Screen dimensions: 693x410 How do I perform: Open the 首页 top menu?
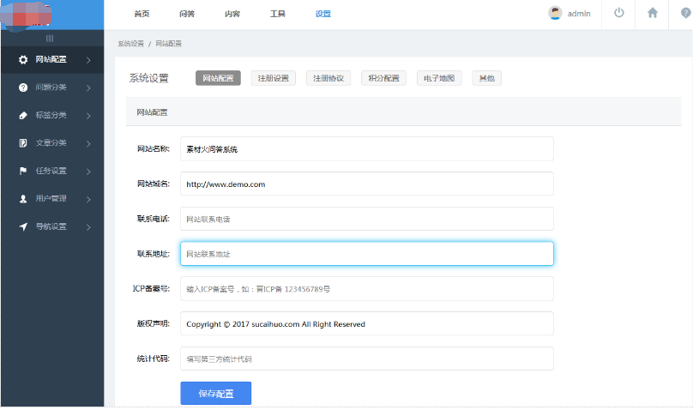pyautogui.click(x=142, y=14)
